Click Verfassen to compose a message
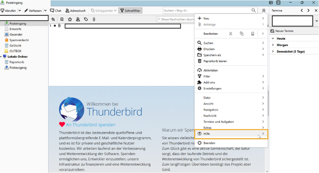Image resolution: width=319 pixels, height=173 pixels. [x=33, y=11]
